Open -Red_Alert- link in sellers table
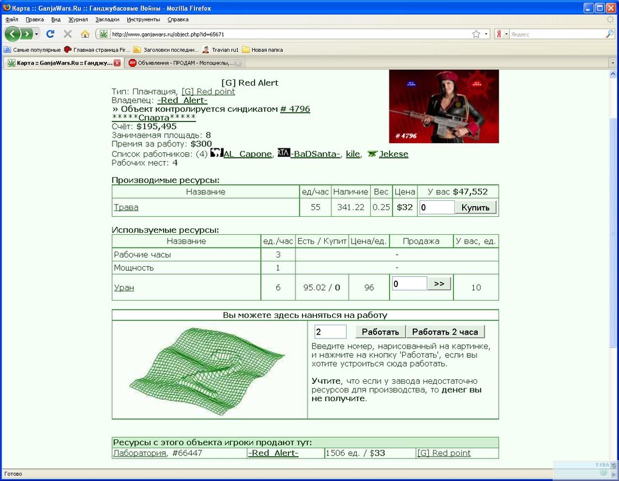The height and width of the screenshot is (481, 619). (x=273, y=453)
